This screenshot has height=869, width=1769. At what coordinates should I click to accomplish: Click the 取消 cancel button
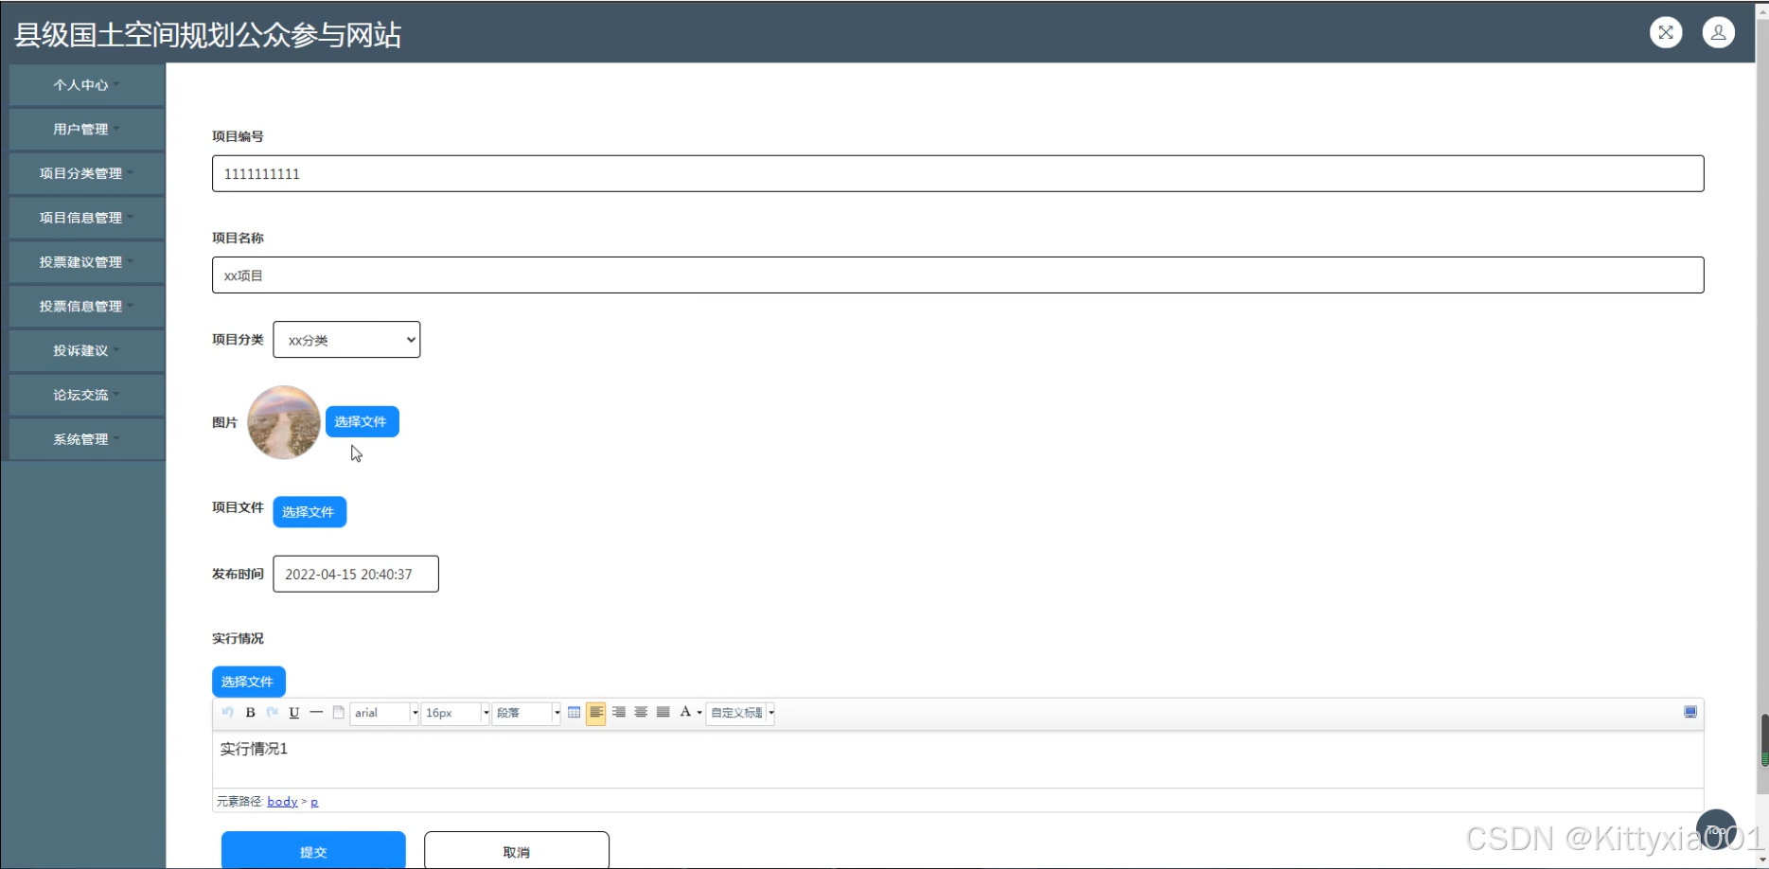(x=517, y=851)
